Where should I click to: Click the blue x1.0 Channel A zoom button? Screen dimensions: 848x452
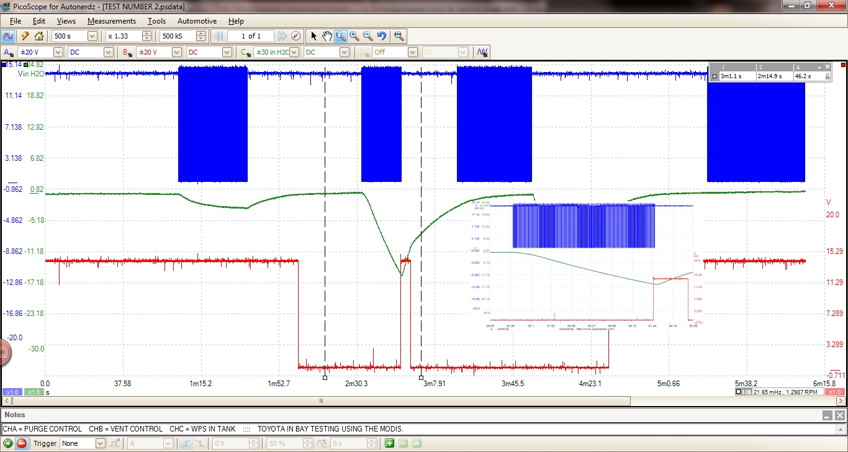[12, 392]
